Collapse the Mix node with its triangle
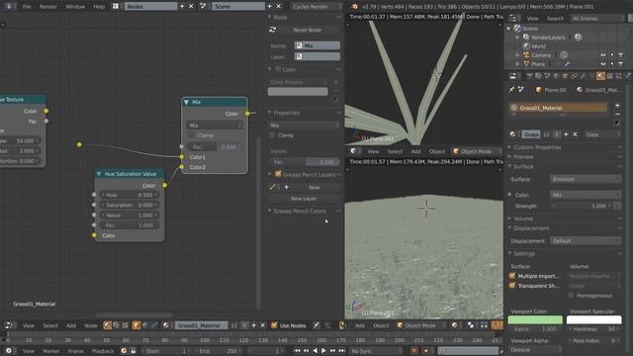Viewport: 633px width, 356px height. tap(187, 102)
